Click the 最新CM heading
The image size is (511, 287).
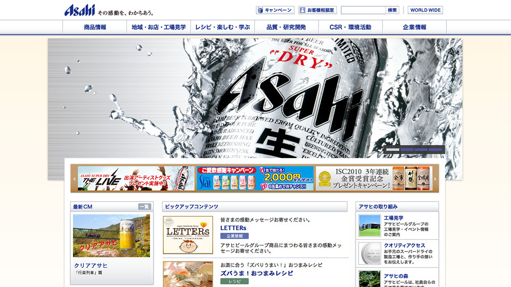[x=83, y=207]
